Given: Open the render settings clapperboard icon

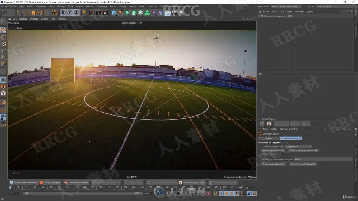Looking at the screenshot, I should point(105,13).
